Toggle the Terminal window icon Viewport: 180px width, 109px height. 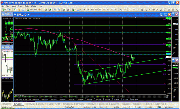23,10
